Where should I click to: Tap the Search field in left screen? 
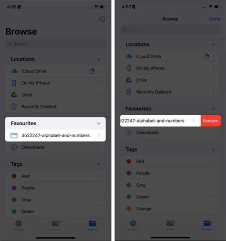point(56,44)
